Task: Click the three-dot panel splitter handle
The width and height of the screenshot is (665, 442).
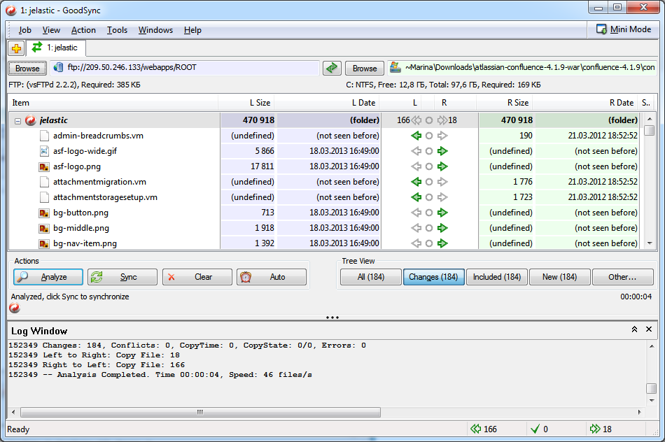Action: tap(332, 318)
